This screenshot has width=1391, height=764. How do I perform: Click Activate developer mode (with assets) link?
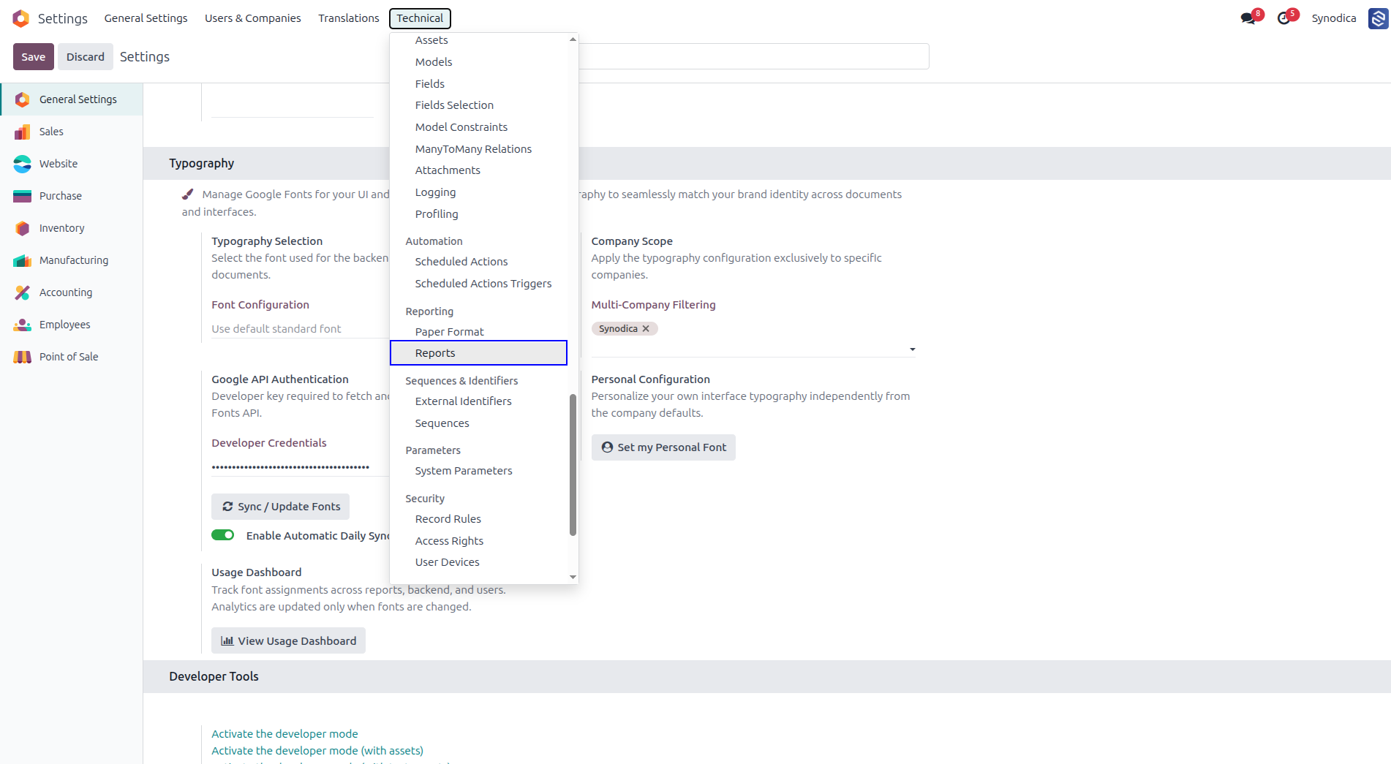317,751
